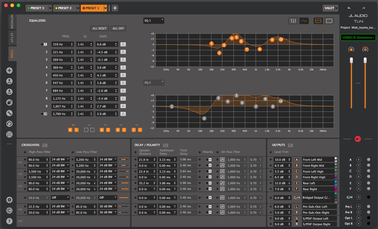Mute the G/H channel speaker icon
378x229 pixels.
tap(359, 197)
